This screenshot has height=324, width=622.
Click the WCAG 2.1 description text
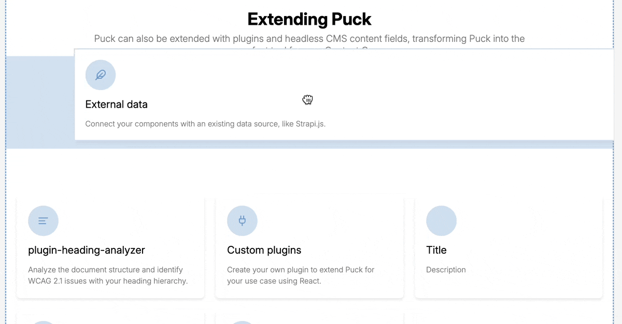105,275
